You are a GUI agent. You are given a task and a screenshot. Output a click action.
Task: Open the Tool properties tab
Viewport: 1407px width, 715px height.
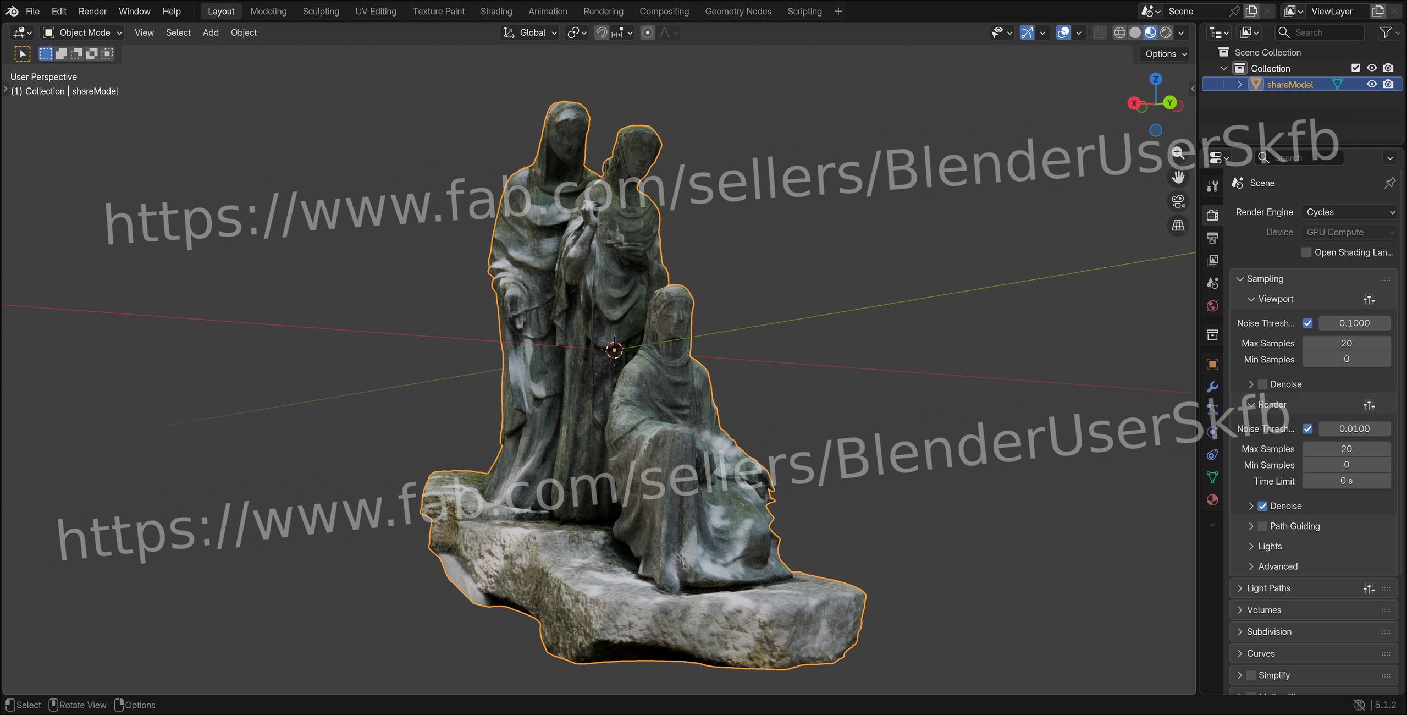(1212, 186)
